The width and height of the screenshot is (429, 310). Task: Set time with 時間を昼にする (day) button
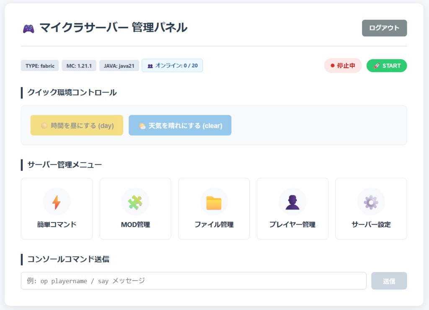[77, 125]
